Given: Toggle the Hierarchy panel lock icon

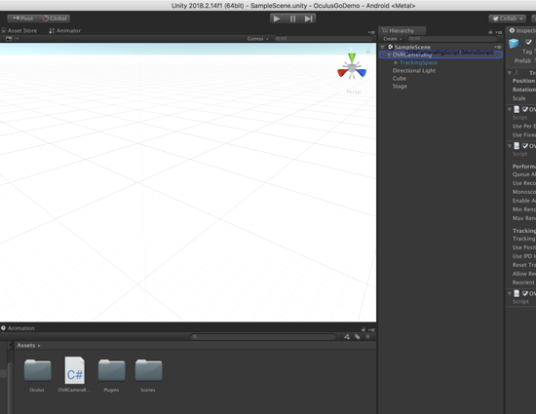Looking at the screenshot, I should 490,32.
